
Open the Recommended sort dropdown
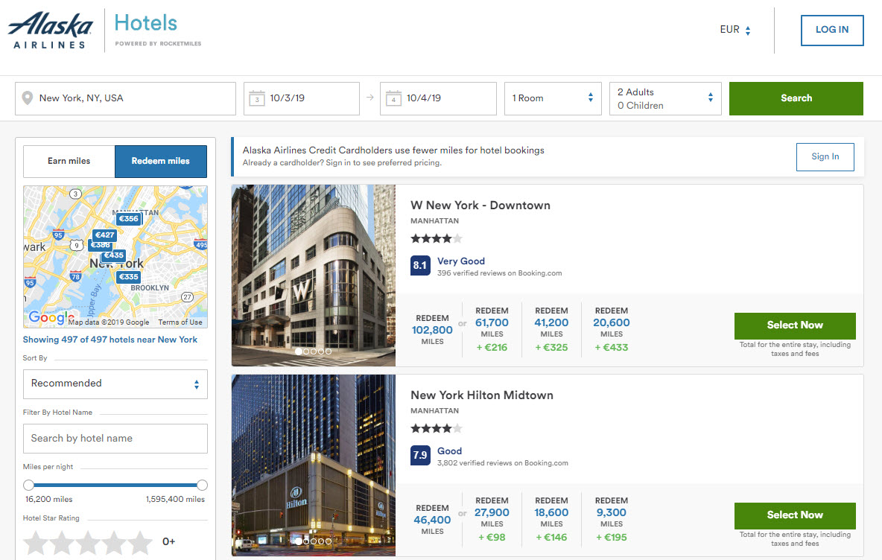[115, 384]
